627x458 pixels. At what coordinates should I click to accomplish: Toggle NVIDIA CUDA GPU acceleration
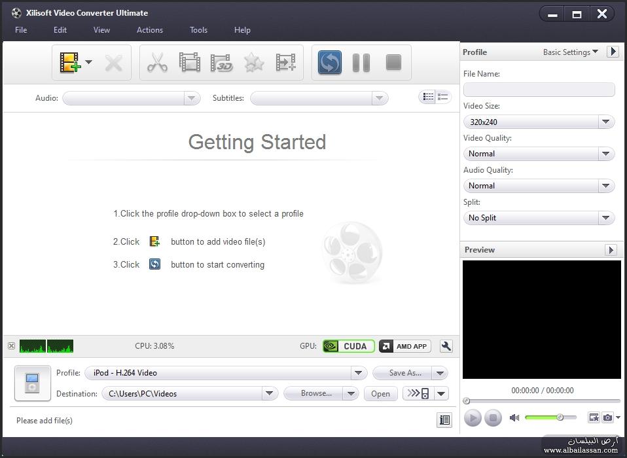tap(348, 346)
